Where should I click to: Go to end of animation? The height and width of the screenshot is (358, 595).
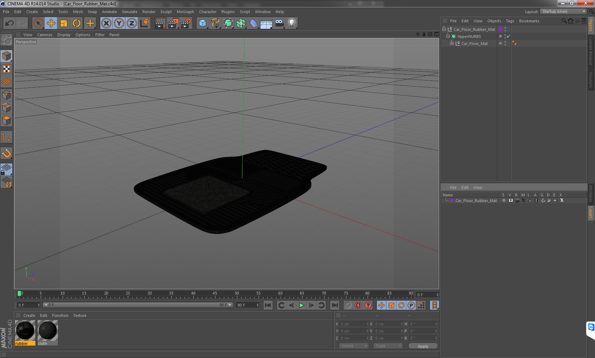pyautogui.click(x=334, y=305)
